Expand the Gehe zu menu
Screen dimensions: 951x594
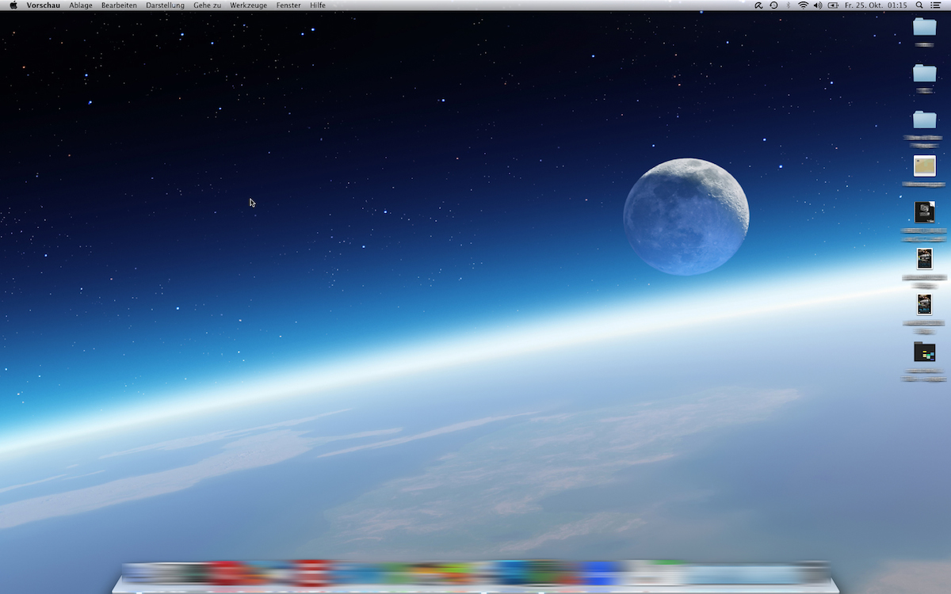tap(207, 6)
